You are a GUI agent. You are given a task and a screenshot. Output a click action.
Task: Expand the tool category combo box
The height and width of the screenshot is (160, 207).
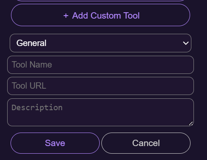tap(101, 43)
